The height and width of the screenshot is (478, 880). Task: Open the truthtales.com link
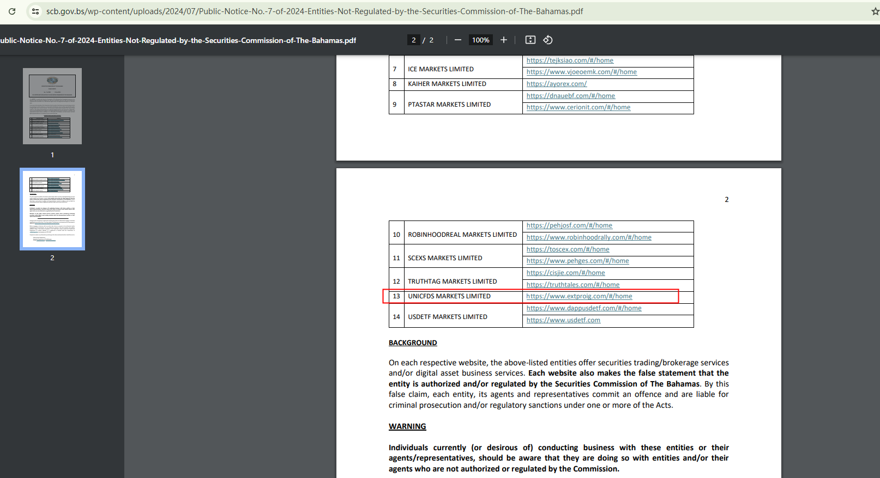click(x=572, y=285)
